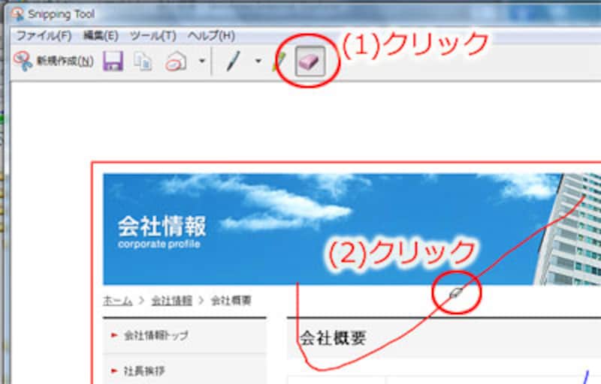Image resolution: width=601 pixels, height=384 pixels.
Task: Click the 新規作成(N) new snip button
Action: tap(53, 61)
